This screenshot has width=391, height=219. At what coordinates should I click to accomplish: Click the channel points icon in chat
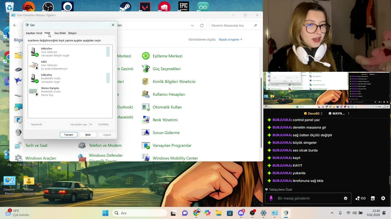click(x=360, y=198)
